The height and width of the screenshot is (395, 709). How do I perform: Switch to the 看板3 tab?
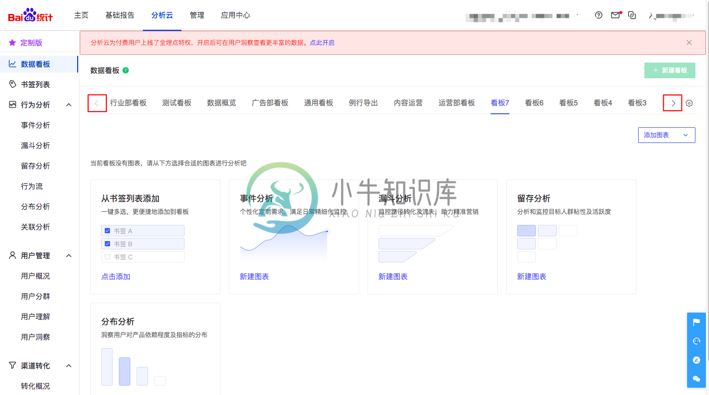pyautogui.click(x=637, y=103)
